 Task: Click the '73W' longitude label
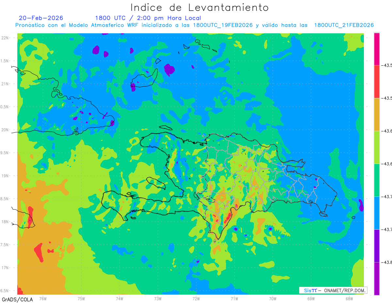coord(158,299)
